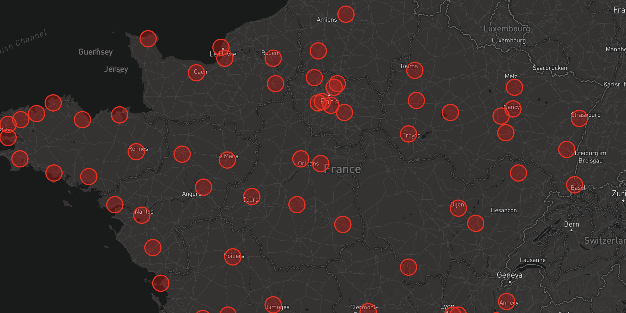Open the Annecy marker
Viewport: 626px width, 313px height.
click(x=506, y=301)
